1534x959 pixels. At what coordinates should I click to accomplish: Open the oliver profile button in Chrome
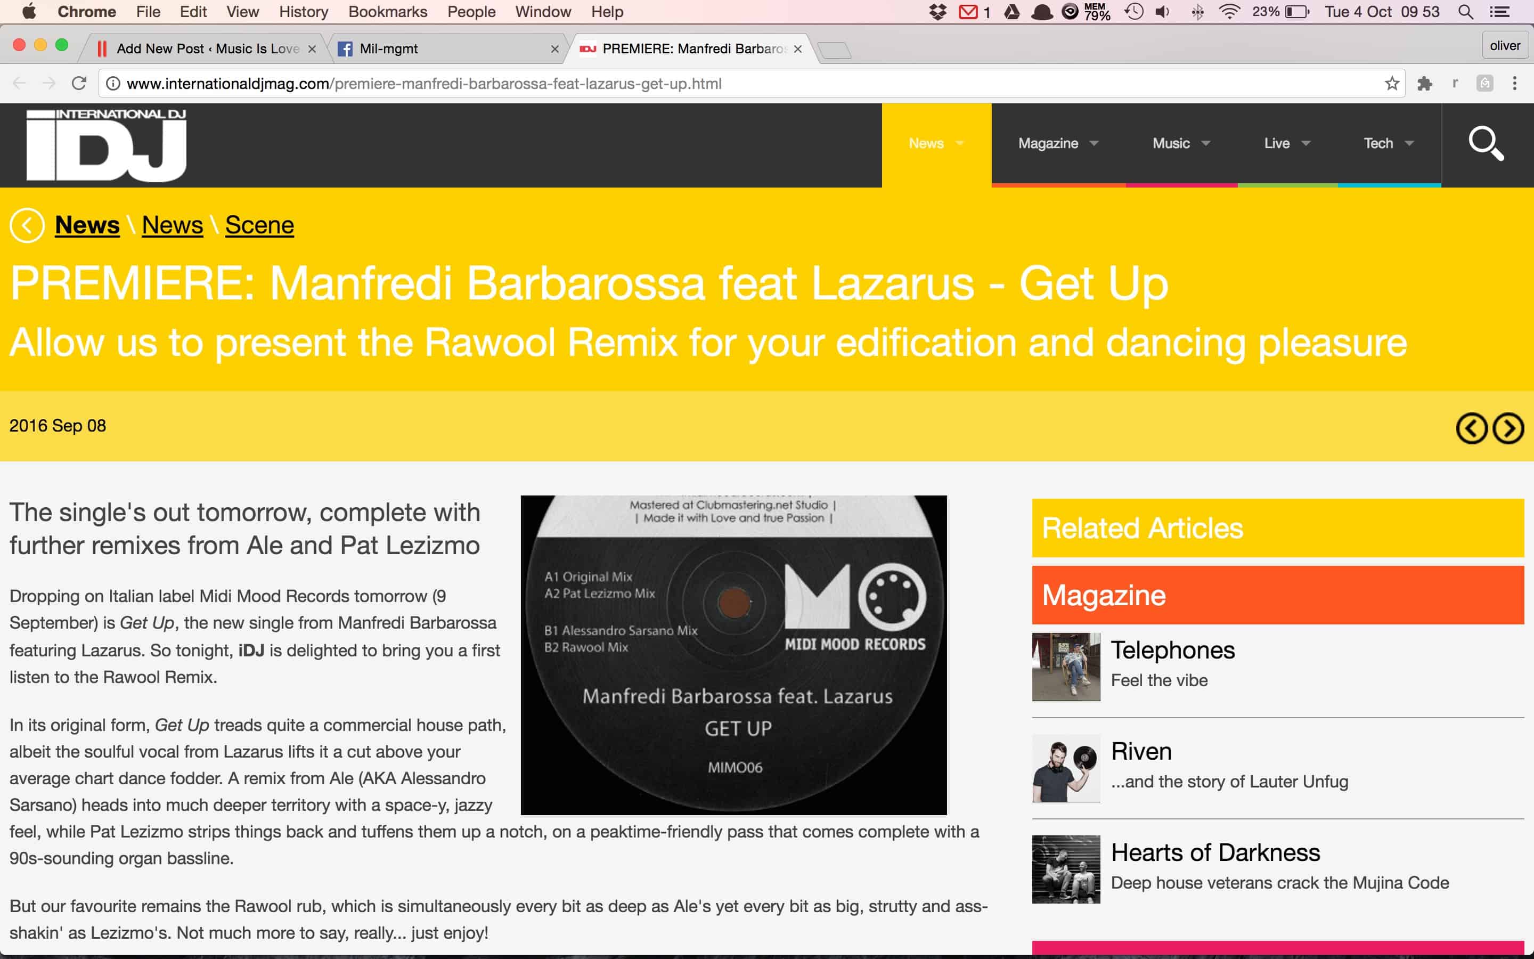click(x=1505, y=46)
